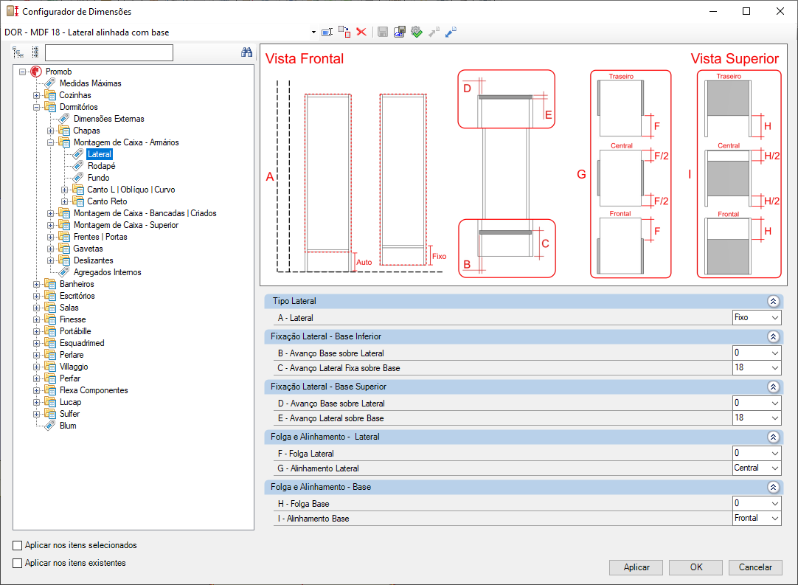798x585 pixels.
Task: Enable 'Aplicar nos itens selecionados' checkbox
Action: (17, 545)
